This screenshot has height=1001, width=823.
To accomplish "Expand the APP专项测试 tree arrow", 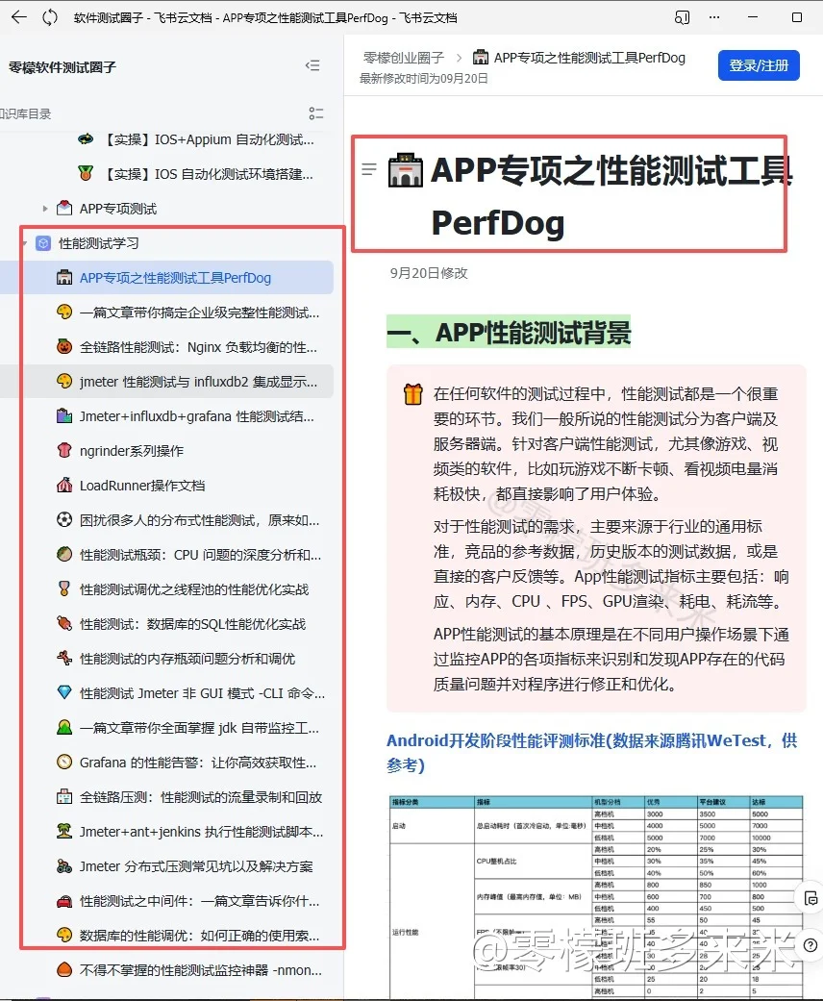I will click(x=43, y=208).
